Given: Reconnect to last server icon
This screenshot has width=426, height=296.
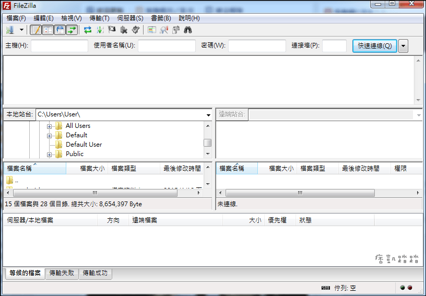Looking at the screenshot, I should pyautogui.click(x=136, y=30).
